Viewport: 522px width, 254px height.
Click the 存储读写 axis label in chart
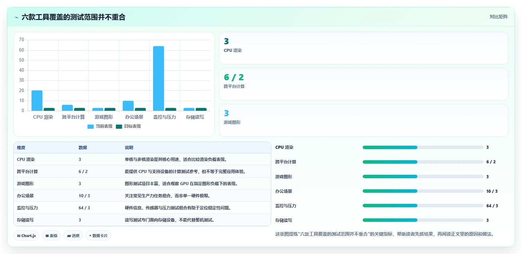(195, 117)
